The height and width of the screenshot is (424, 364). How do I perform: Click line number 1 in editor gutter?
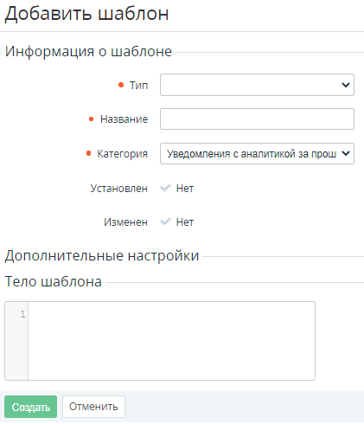22,314
